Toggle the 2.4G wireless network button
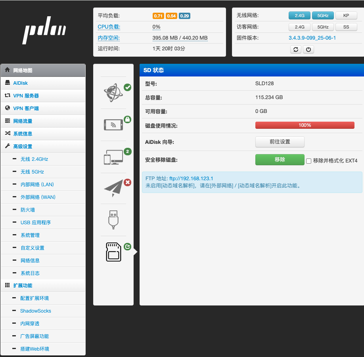 [299, 15]
